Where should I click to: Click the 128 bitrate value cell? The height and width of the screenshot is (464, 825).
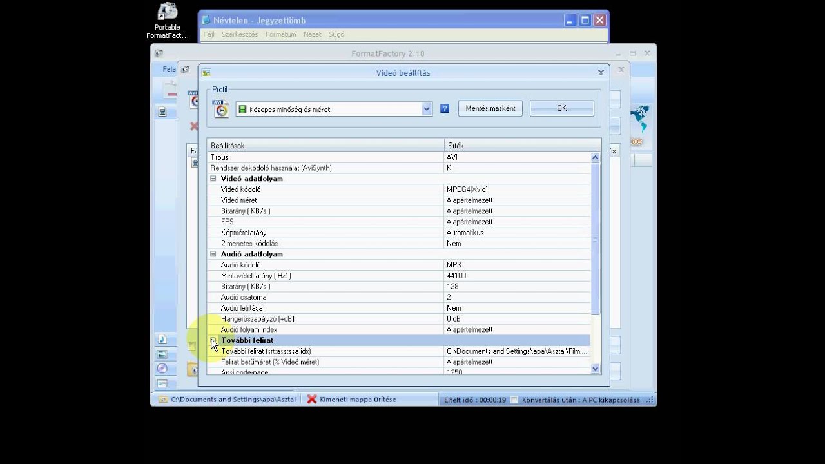pyautogui.click(x=517, y=286)
